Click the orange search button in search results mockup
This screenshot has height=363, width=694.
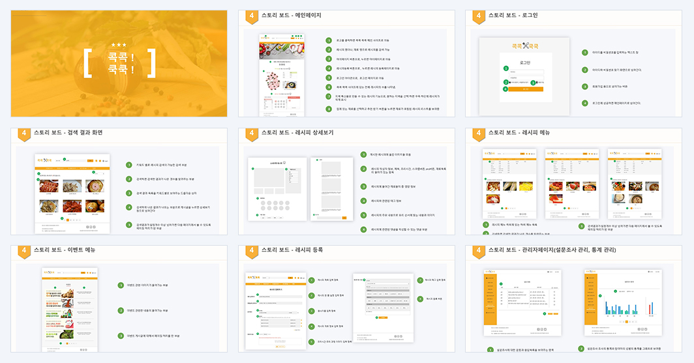[x=90, y=161]
